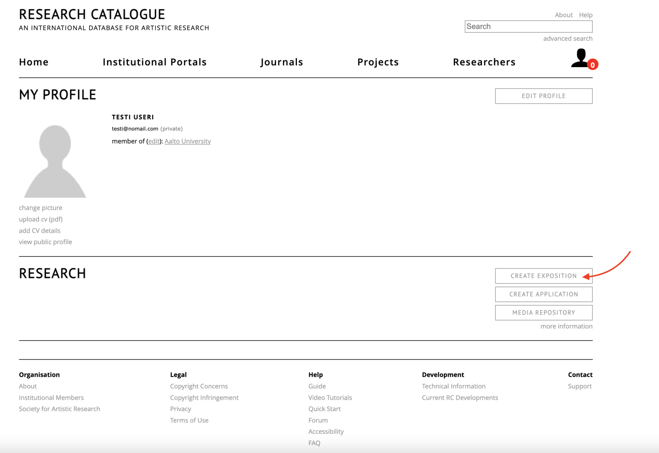Screen dimensions: 659x453
Task: Open the Terms of Use link
Action: point(189,420)
